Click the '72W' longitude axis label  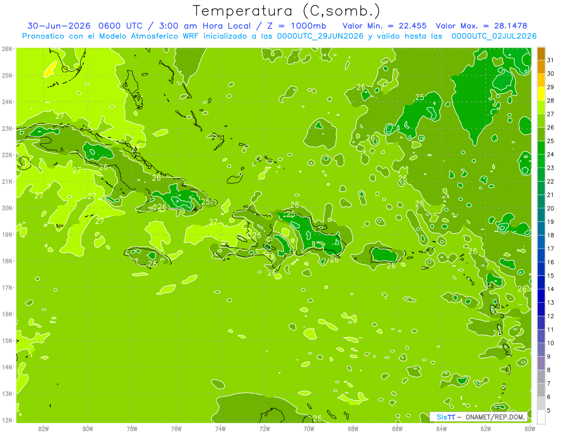pyautogui.click(x=265, y=428)
